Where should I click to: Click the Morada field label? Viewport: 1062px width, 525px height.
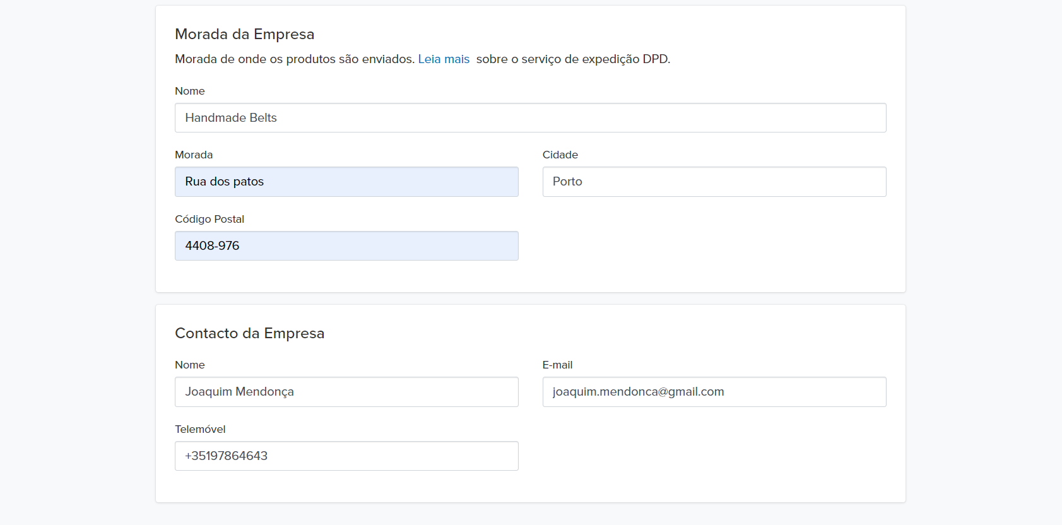(x=194, y=155)
